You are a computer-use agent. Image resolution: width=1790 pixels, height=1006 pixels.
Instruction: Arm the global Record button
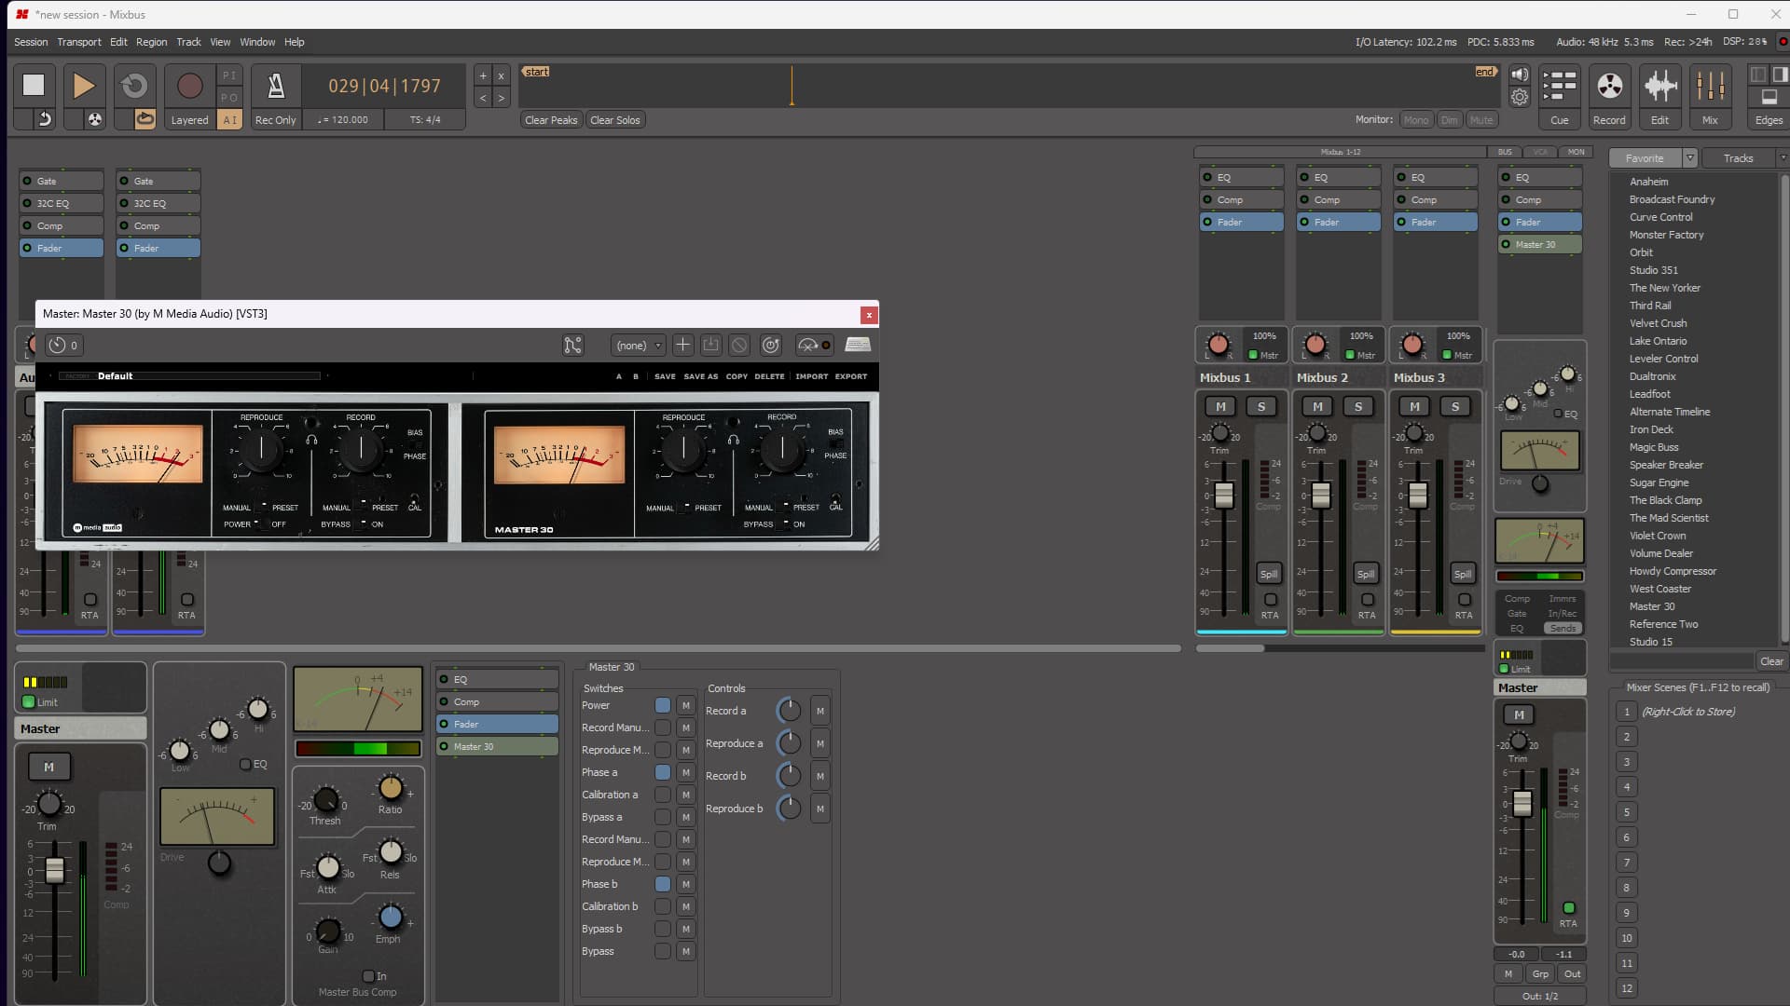(189, 86)
